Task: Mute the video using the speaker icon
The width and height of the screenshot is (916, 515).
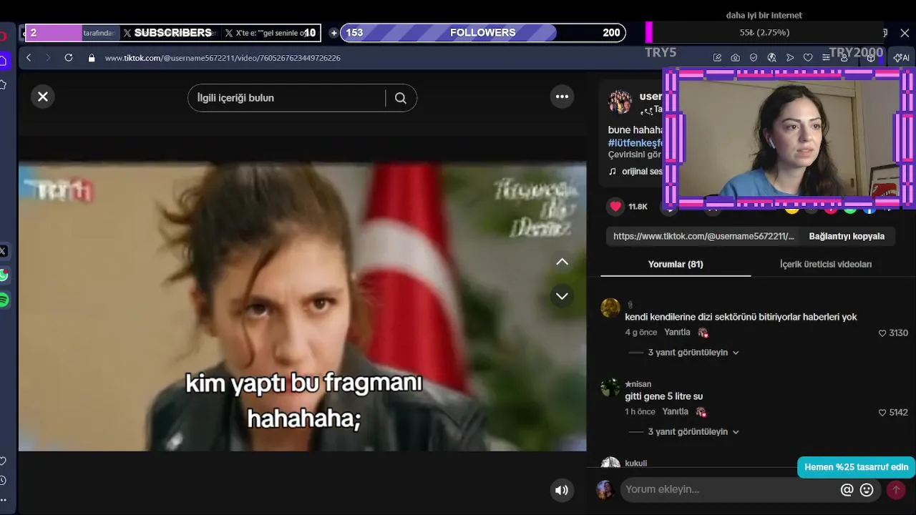Action: (562, 490)
